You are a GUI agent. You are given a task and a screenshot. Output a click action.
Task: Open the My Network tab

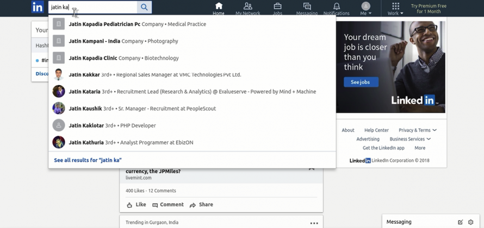pos(247,8)
